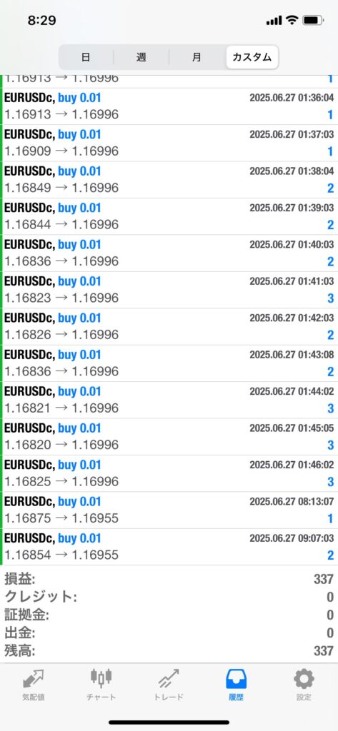Open the 気配値 quotes icon
338x731 pixels.
(x=34, y=679)
